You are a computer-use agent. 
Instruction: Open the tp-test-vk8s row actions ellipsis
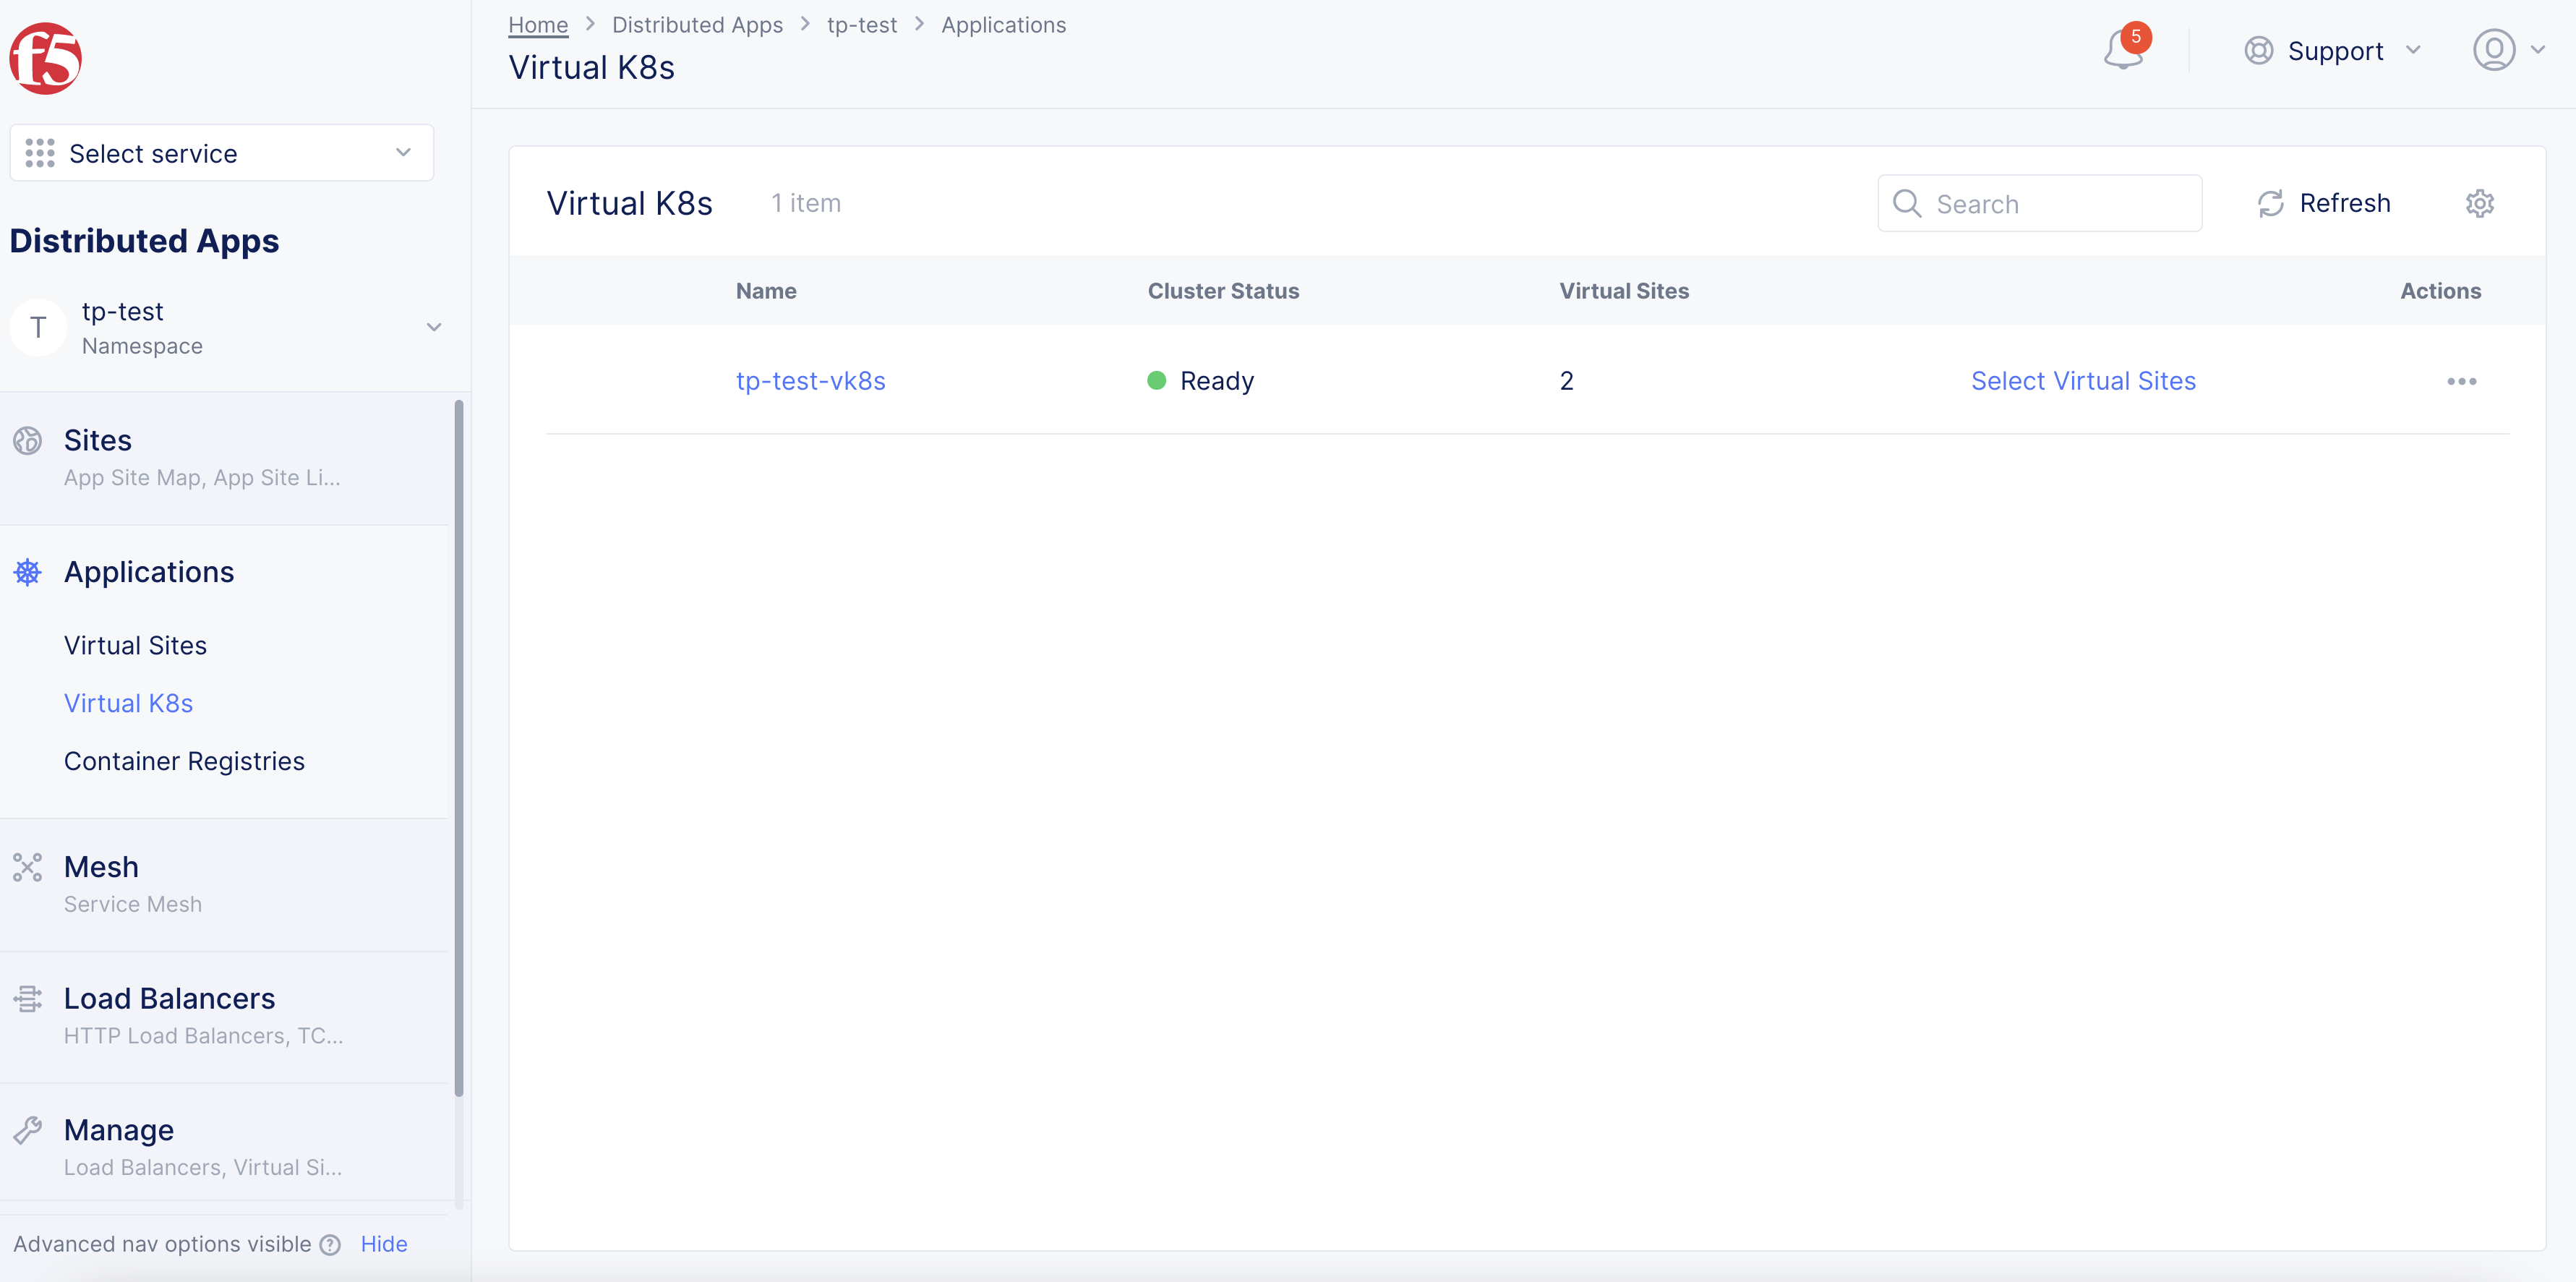(2461, 381)
